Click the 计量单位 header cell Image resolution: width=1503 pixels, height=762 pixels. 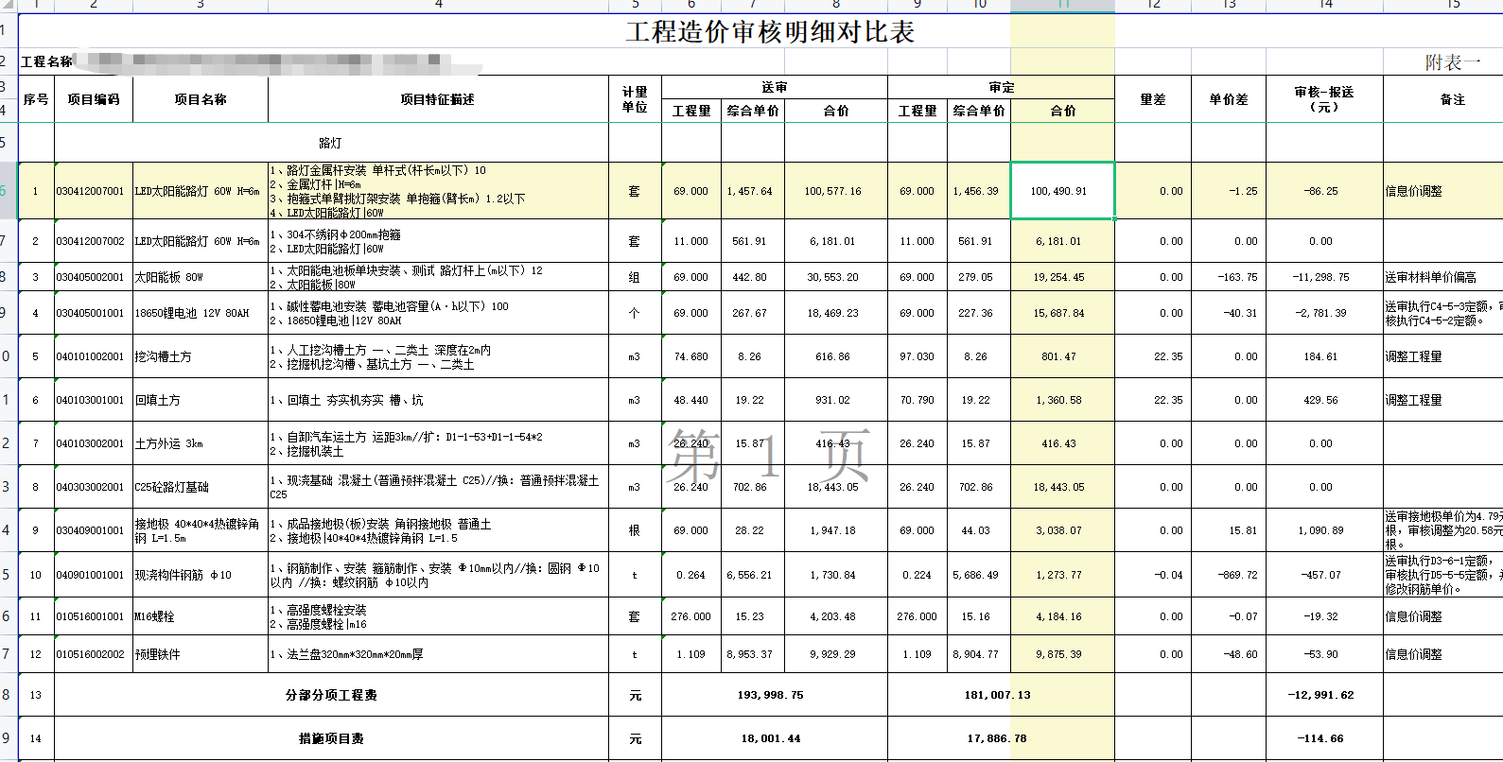click(635, 99)
